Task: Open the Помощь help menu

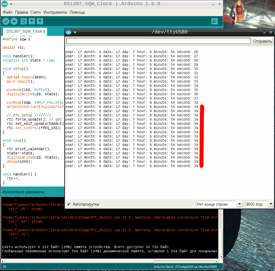Action: [x=77, y=12]
